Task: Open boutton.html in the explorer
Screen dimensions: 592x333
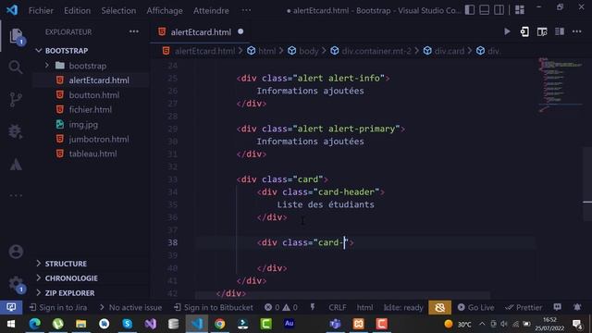Action: pos(94,94)
